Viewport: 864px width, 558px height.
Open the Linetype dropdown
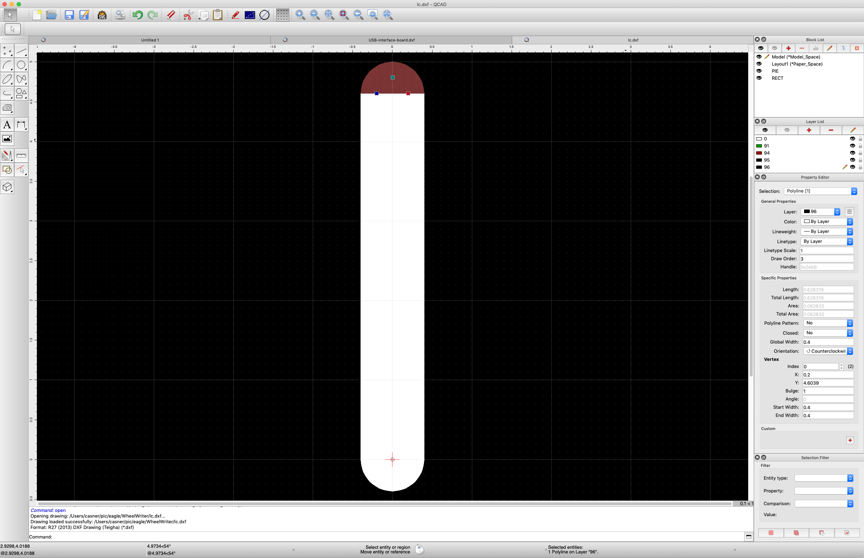[x=827, y=241]
